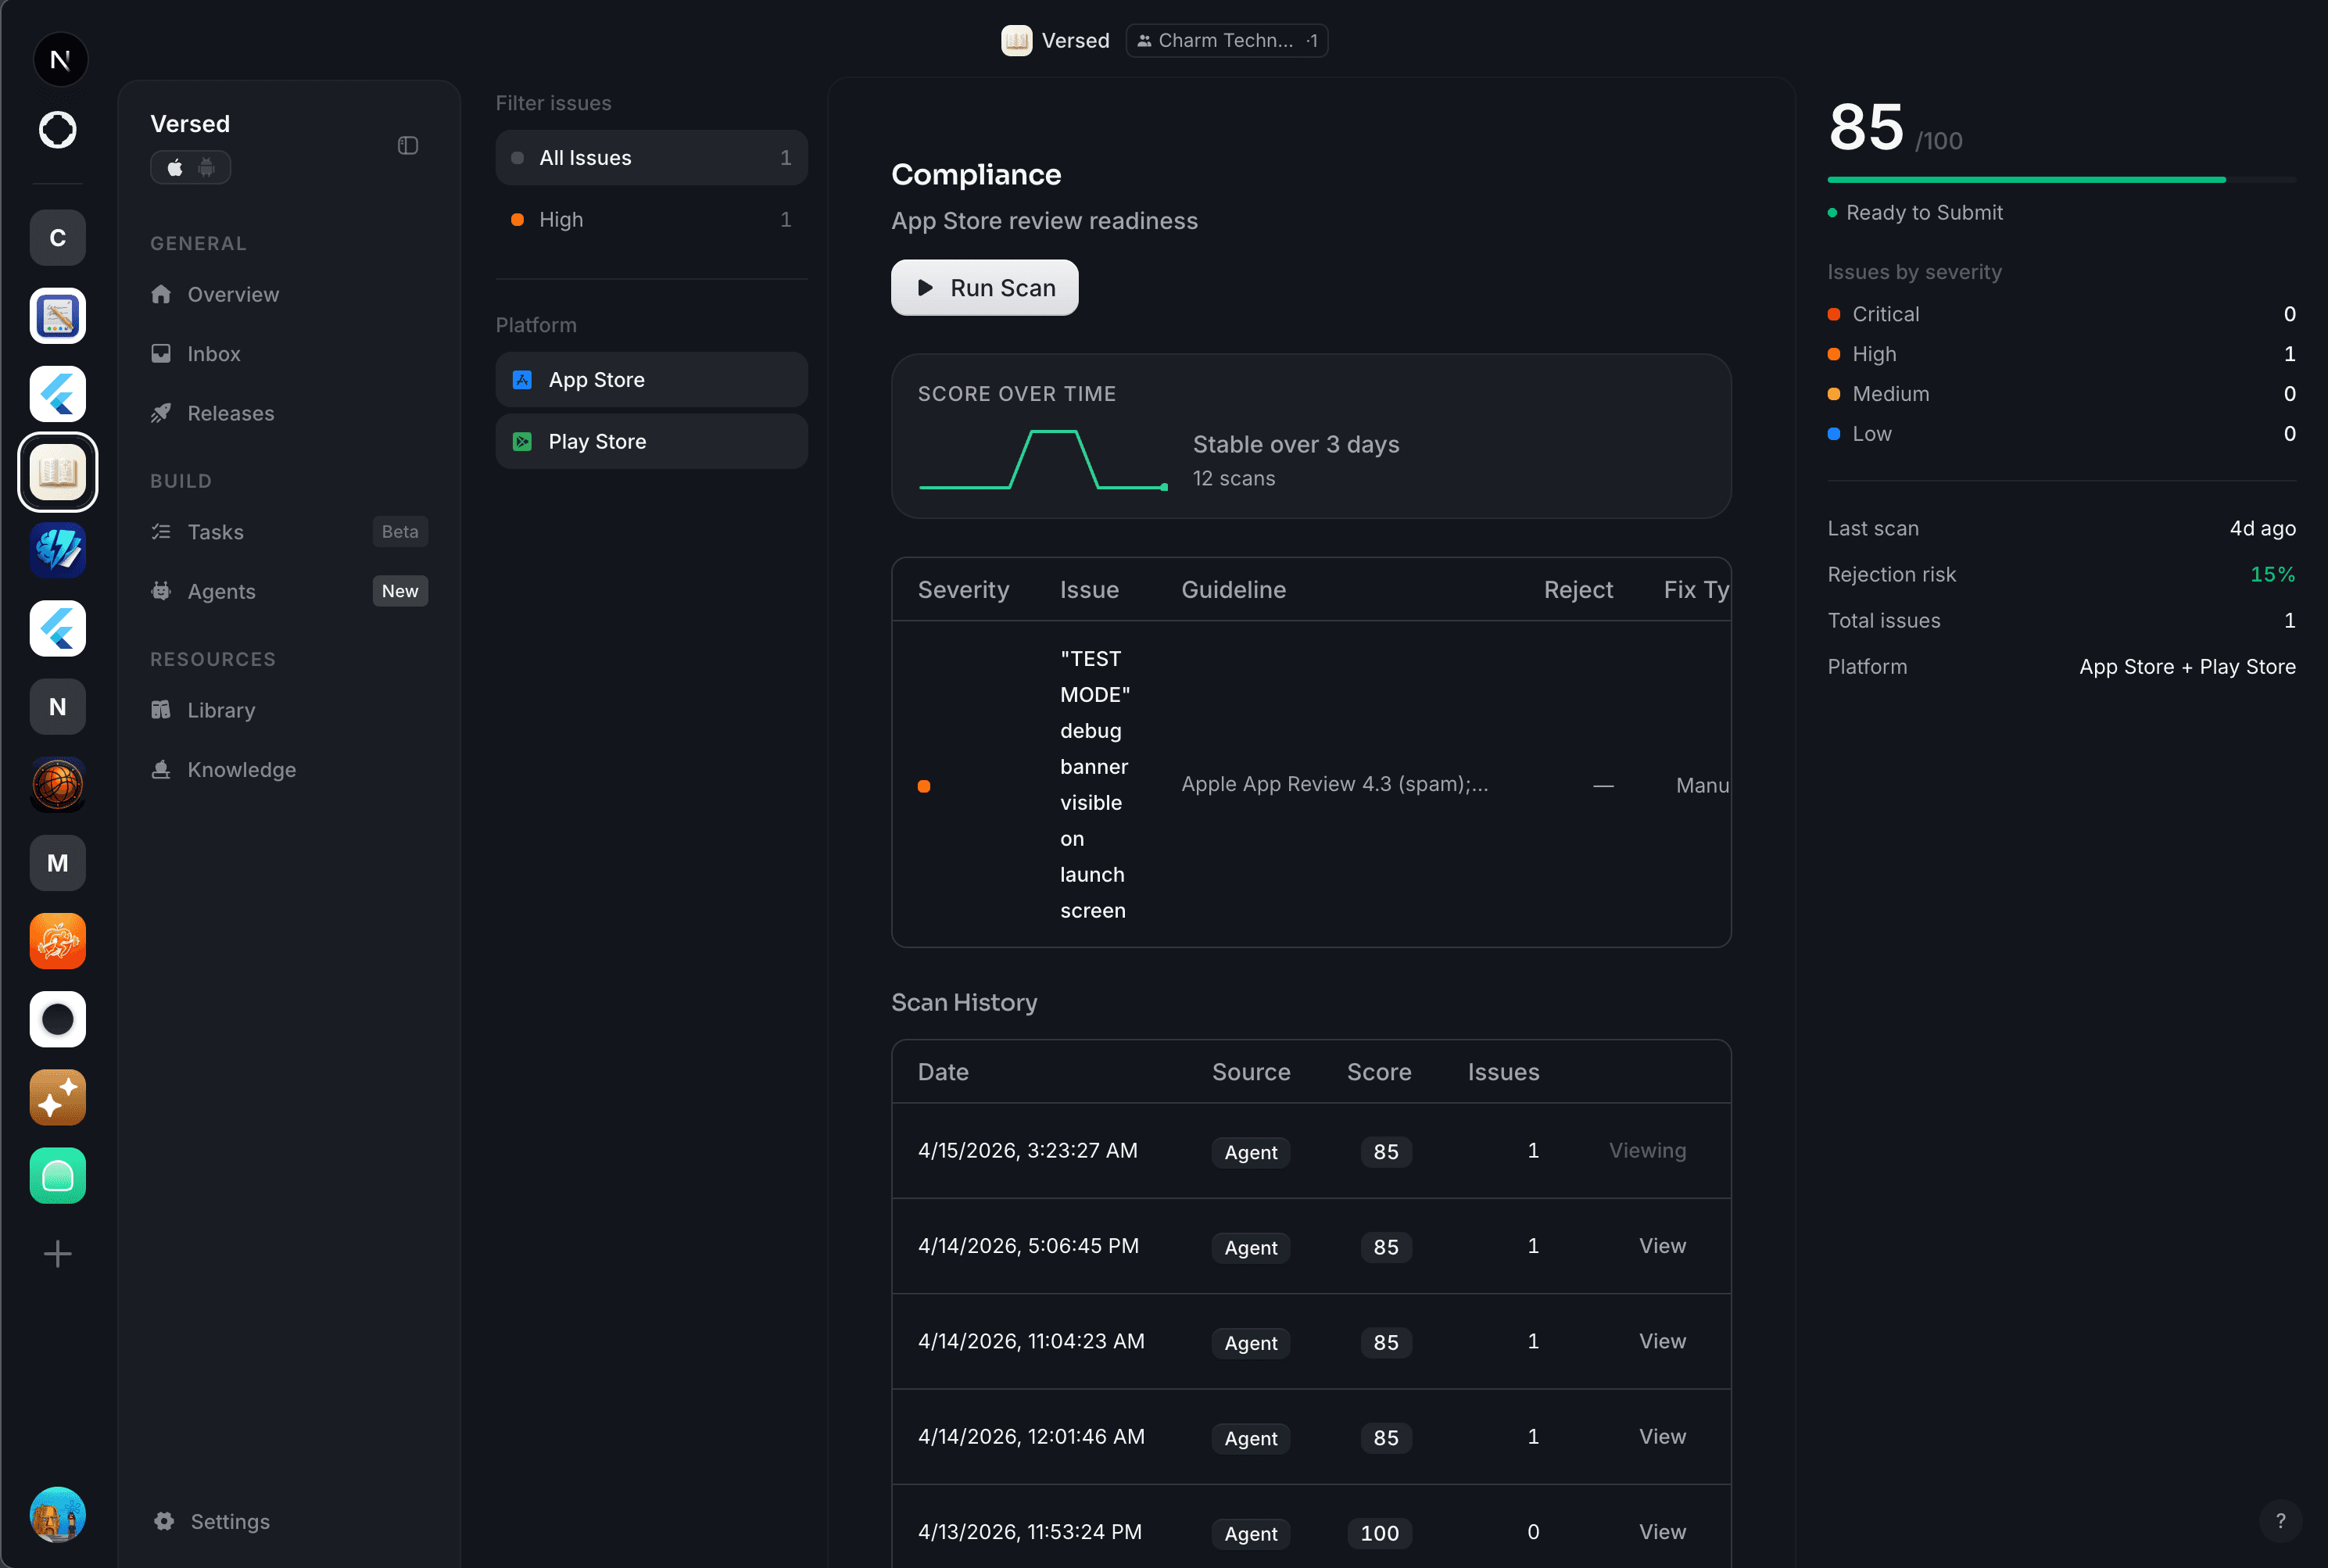Viewport: 2328px width, 1568px height.
Task: Click the plus icon to add app
Action: tap(58, 1254)
